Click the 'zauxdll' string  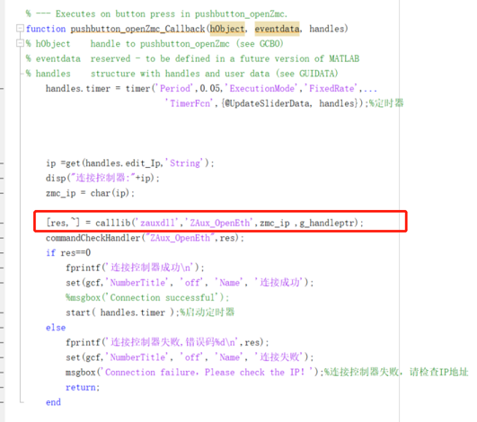(x=157, y=223)
